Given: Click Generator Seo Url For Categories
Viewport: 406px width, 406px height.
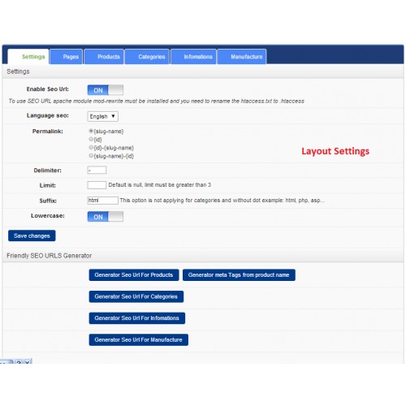Looking at the screenshot, I should point(136,296).
